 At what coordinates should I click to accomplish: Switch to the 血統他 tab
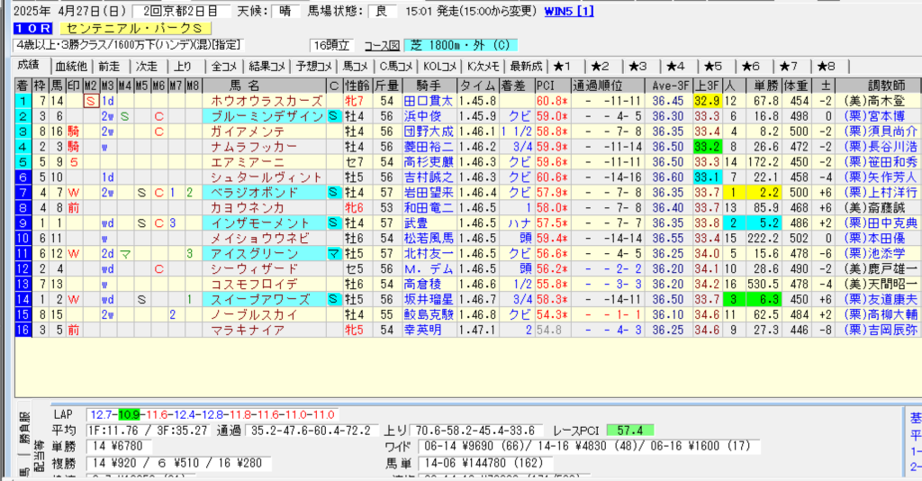click(x=70, y=66)
